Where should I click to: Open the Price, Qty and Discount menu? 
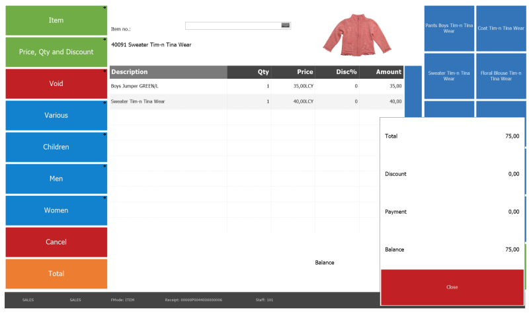[56, 52]
